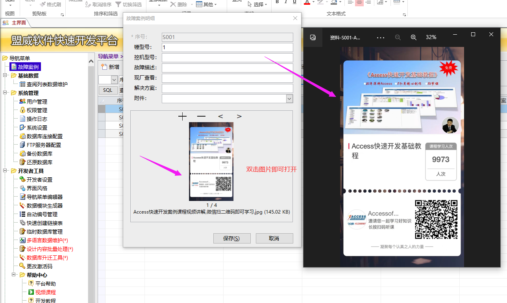
Task: Collapse the 基础数据 tree node
Action: pyautogui.click(x=5, y=76)
